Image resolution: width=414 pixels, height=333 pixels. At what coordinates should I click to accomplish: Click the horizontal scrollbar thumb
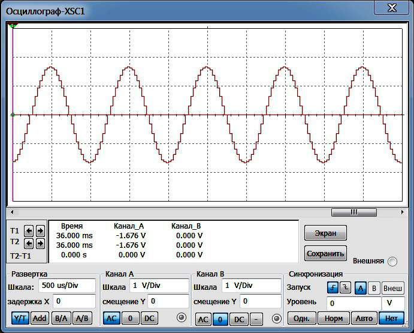(354, 212)
